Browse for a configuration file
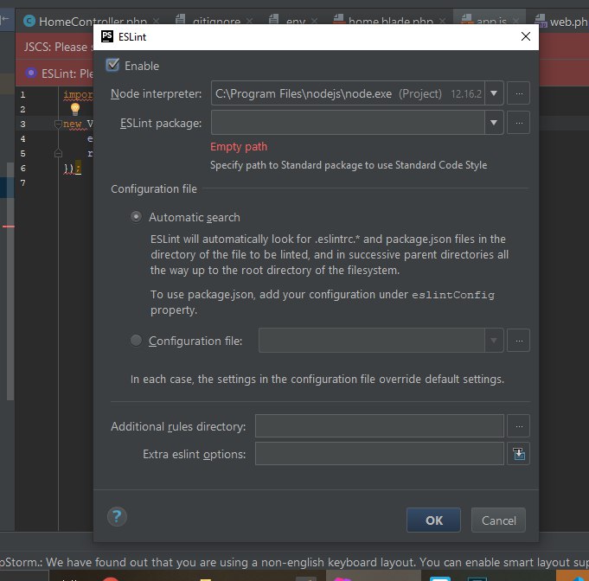589x581 pixels. (x=518, y=341)
